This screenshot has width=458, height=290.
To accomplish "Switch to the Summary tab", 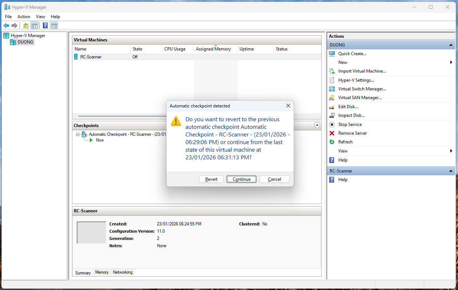I will click(83, 273).
